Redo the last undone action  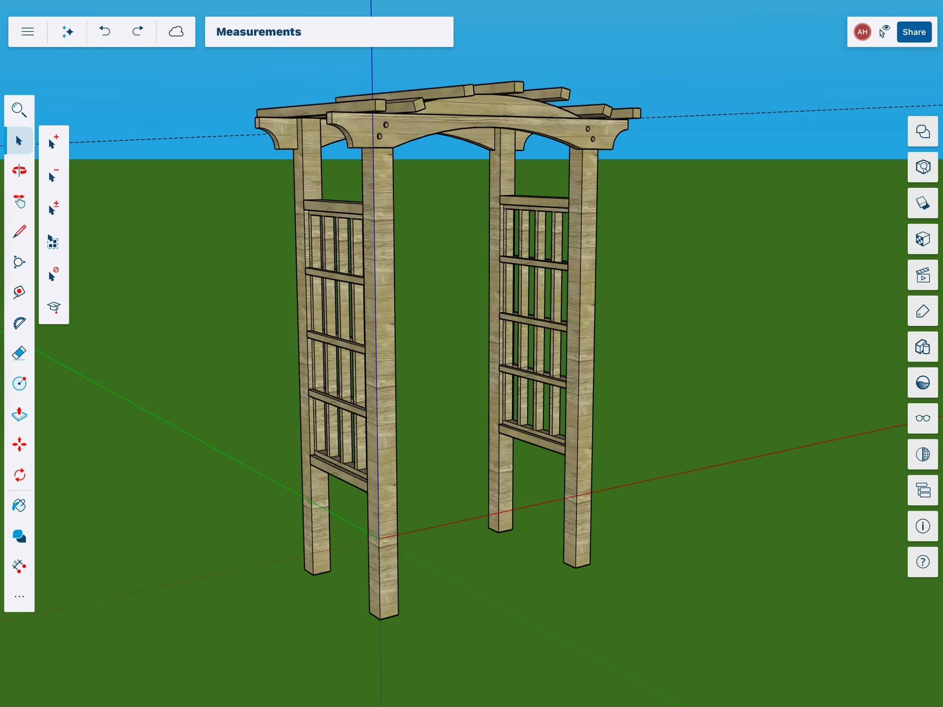(138, 32)
